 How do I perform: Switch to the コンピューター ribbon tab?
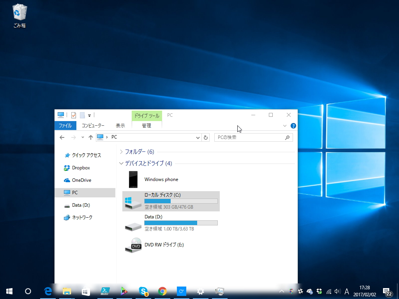point(93,126)
